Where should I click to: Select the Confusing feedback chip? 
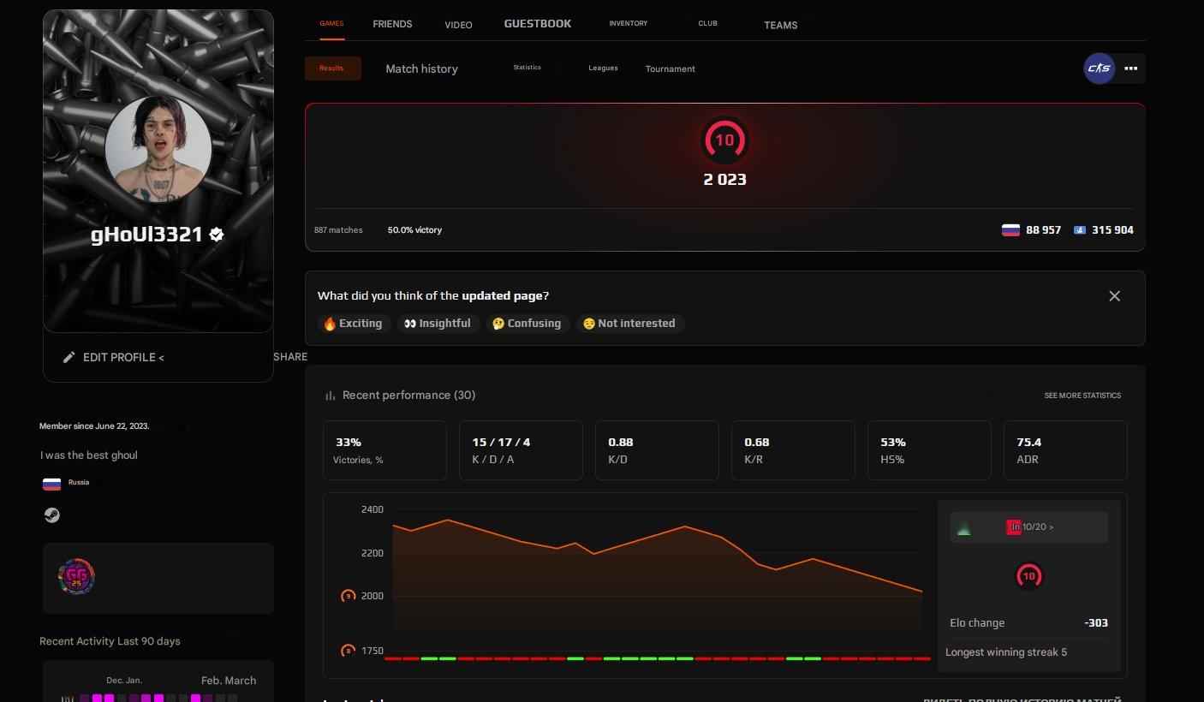(527, 324)
